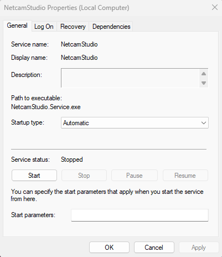Click the Service name value NetcamStudio
This screenshot has width=222, height=257.
(79, 44)
